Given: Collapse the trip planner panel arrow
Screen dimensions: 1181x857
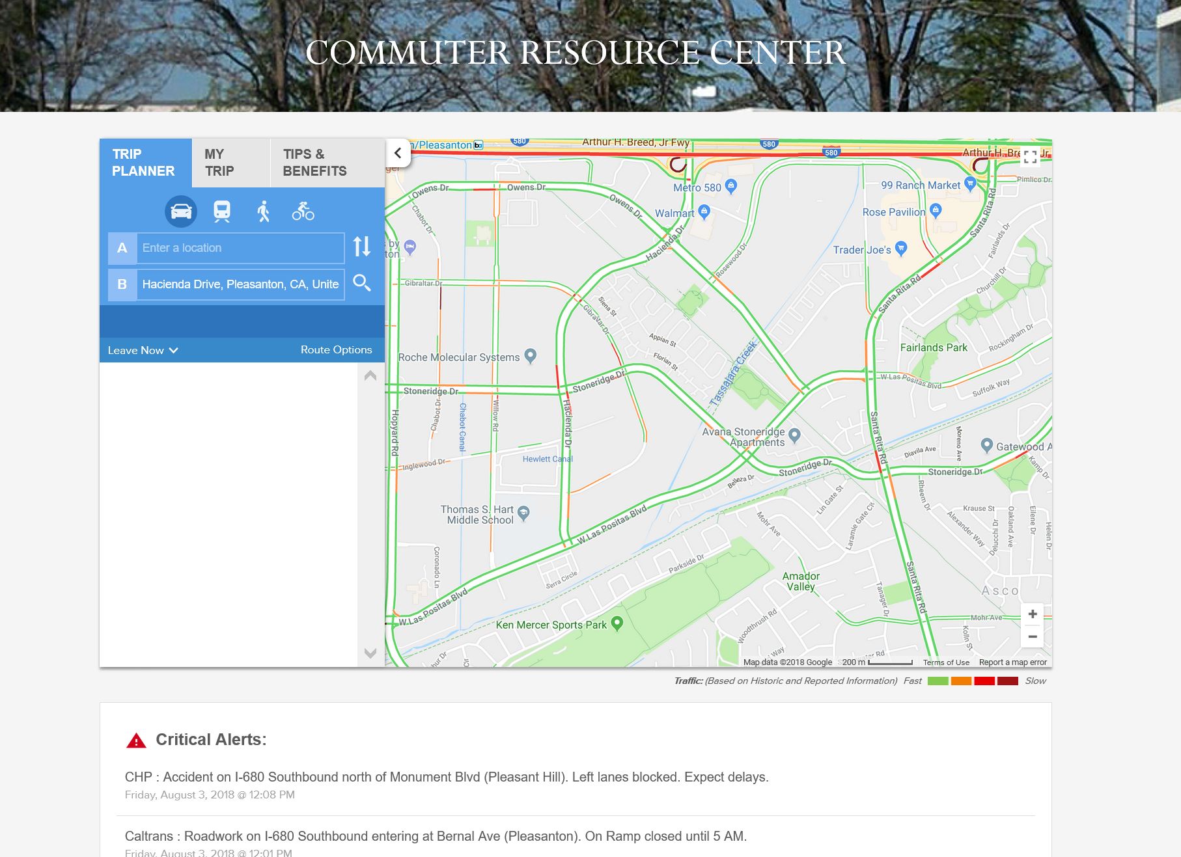Looking at the screenshot, I should [x=398, y=154].
